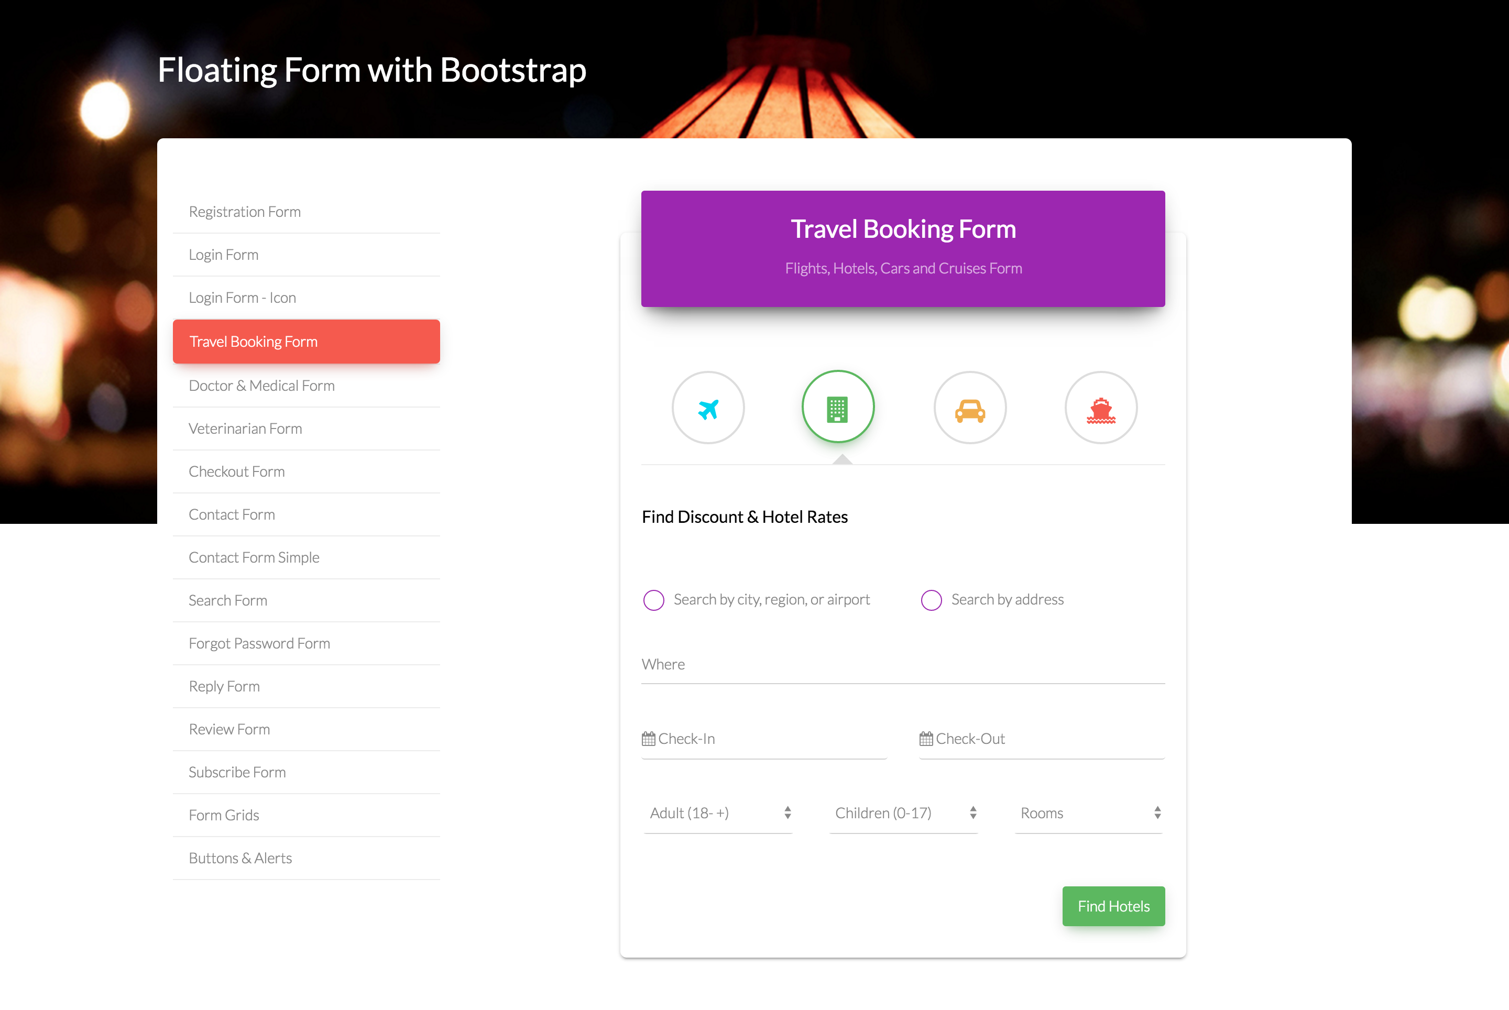
Task: Open Buttons & Alerts in sidebar
Action: (x=307, y=858)
